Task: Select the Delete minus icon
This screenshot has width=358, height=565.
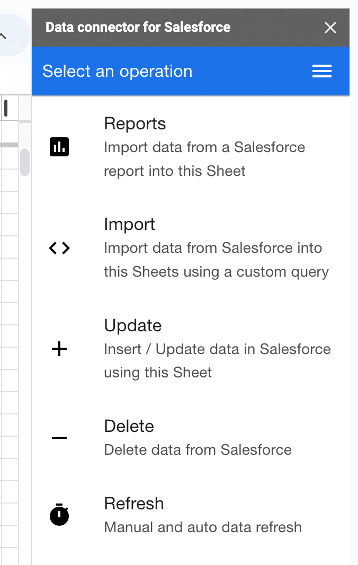Action: tap(59, 438)
